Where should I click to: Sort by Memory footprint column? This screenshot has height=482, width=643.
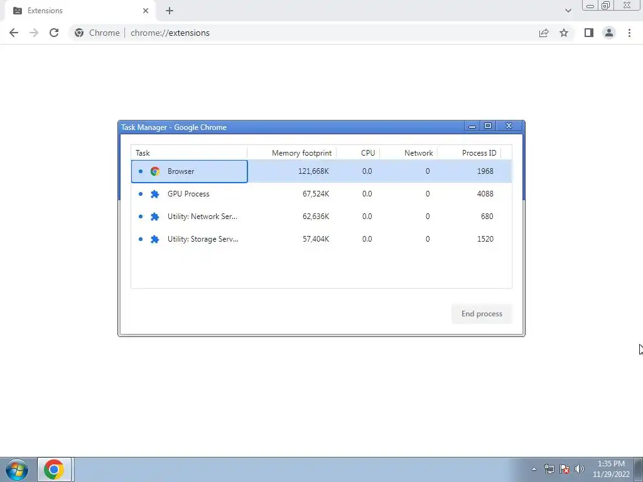pos(291,153)
